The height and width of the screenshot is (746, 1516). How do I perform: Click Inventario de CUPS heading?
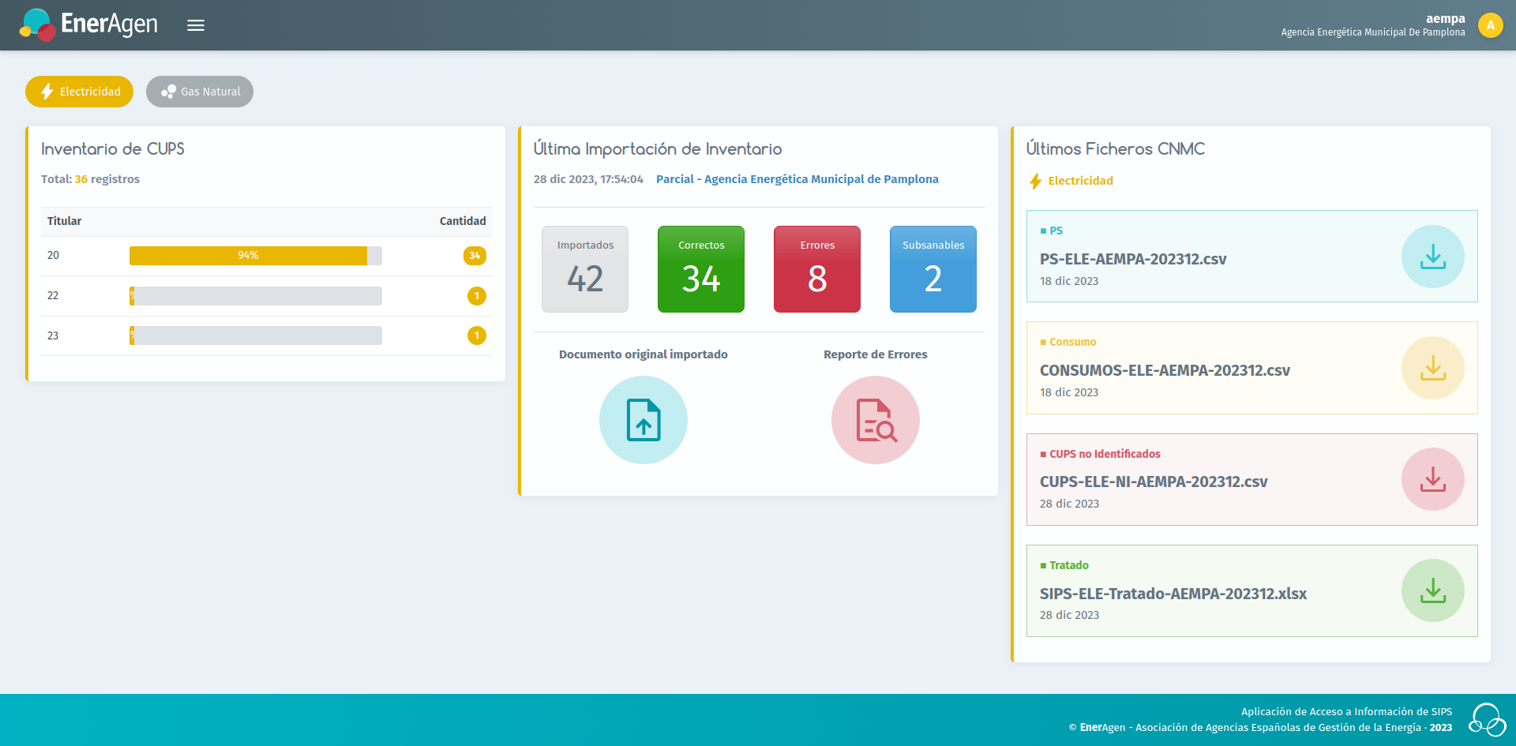click(113, 148)
